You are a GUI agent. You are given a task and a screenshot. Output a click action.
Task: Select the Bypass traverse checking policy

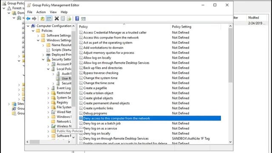[x=101, y=73]
